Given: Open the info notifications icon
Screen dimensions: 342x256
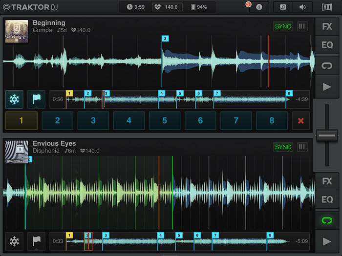Looking at the screenshot, I should pos(259,7).
